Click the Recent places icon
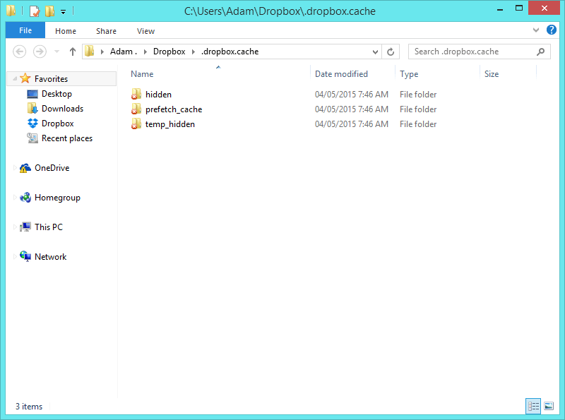Screen dimensions: 565x420 click(x=32, y=138)
